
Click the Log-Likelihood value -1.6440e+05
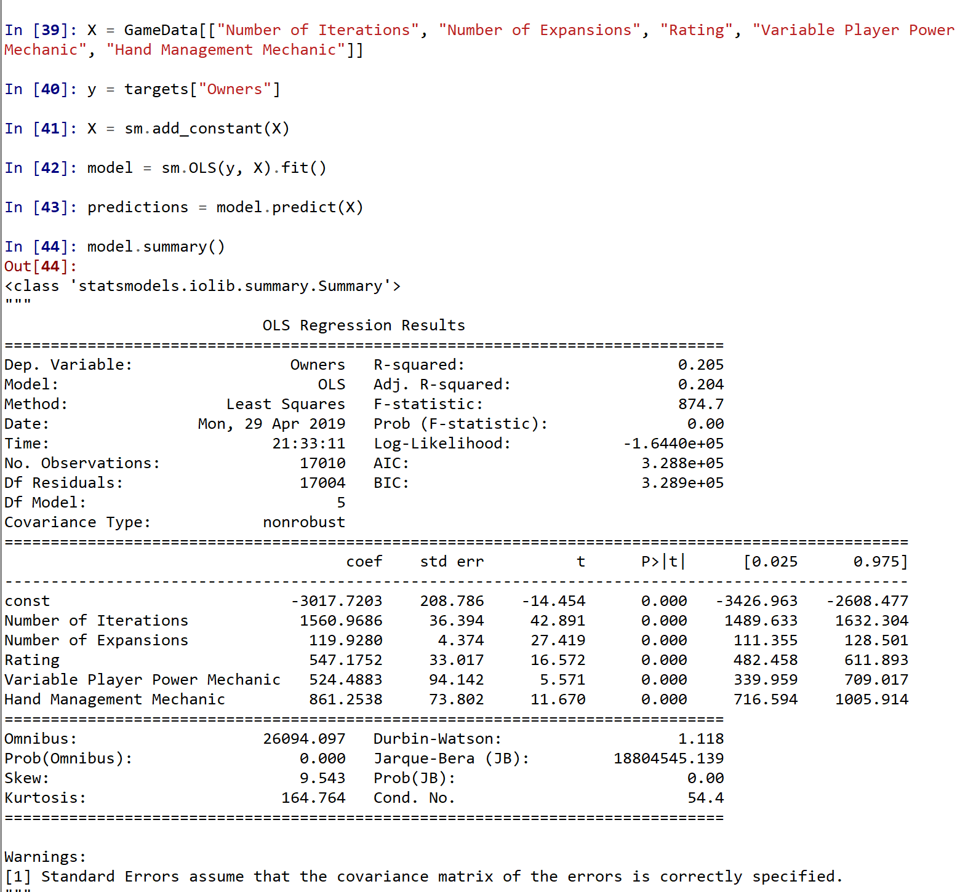point(673,444)
